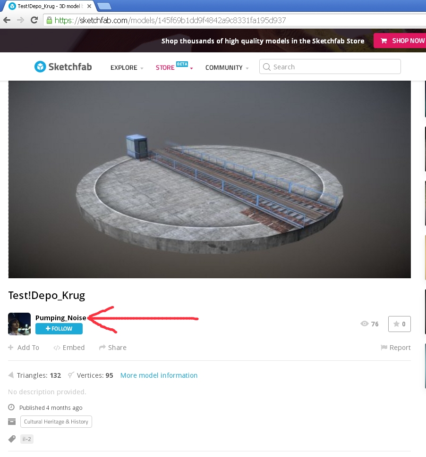Click the Sketchfab logo icon

coord(40,67)
